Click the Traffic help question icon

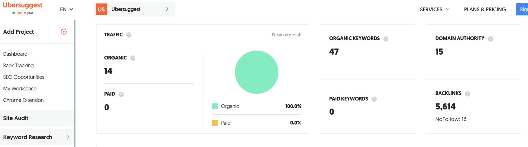[129, 35]
